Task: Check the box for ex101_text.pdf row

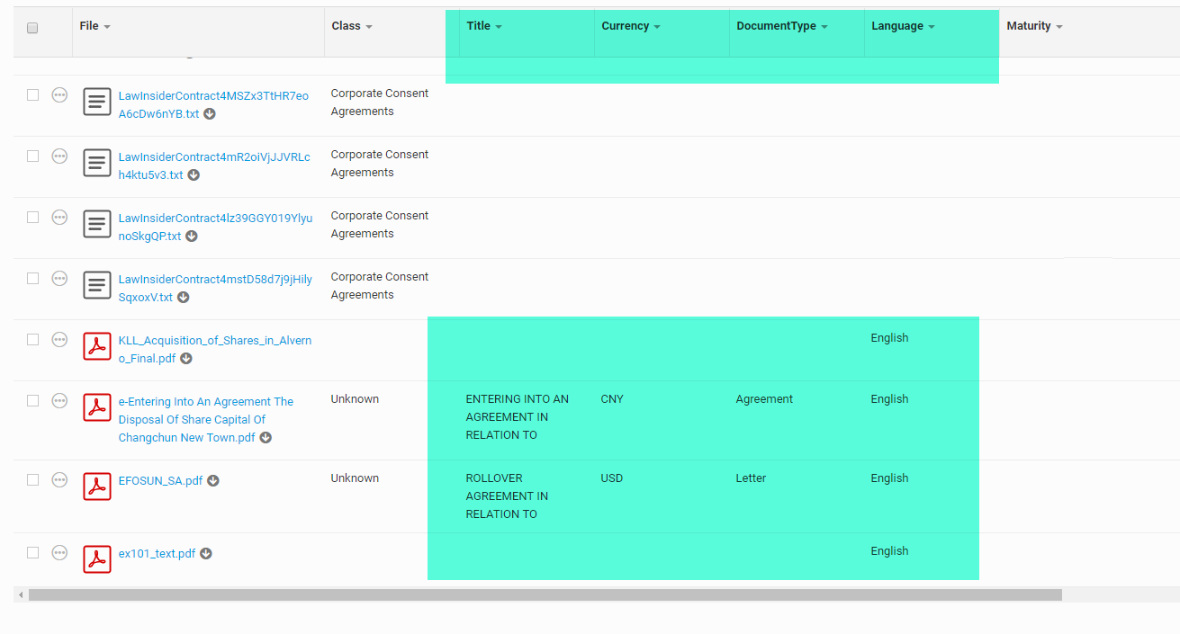Action: coord(32,553)
